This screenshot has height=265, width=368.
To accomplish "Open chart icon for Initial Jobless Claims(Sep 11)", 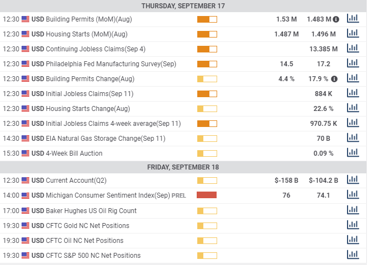I will 353,93.
